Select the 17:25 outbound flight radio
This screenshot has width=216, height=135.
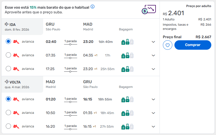[x=8, y=69]
